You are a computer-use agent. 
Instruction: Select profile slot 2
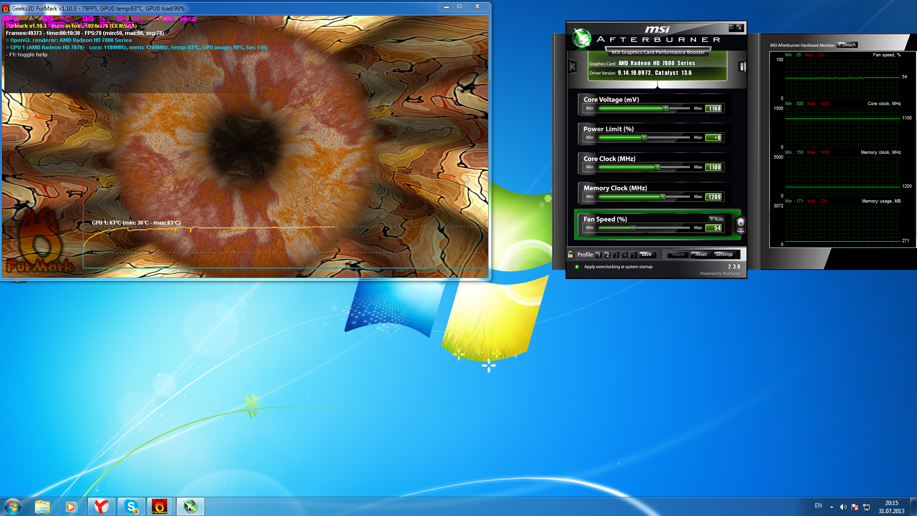point(607,255)
